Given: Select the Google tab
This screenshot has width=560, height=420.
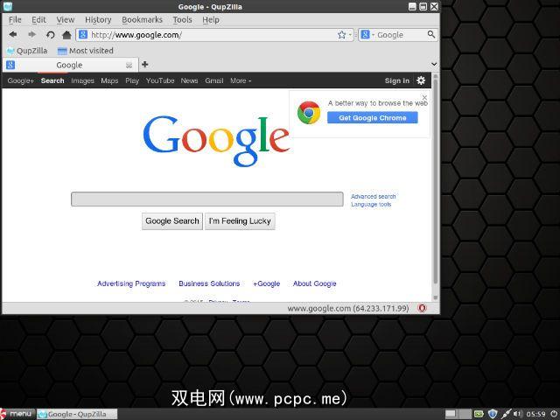Looking at the screenshot, I should pos(70,65).
